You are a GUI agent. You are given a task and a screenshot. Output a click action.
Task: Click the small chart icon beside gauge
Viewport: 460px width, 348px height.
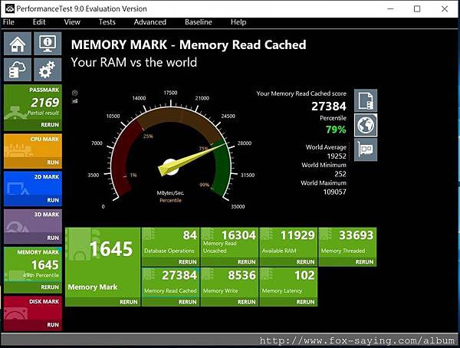[75, 101]
